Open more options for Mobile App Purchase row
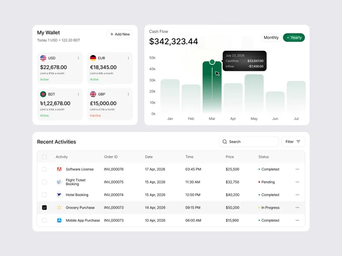Screen dimensions: 342x256 coord(297,220)
